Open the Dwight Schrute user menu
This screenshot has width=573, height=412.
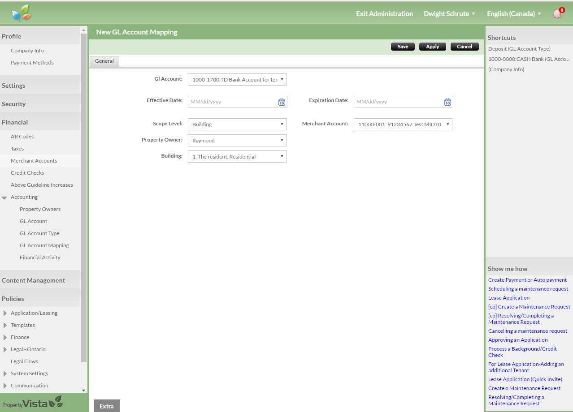tap(449, 14)
